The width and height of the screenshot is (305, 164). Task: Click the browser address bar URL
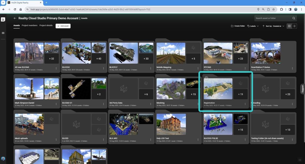(90, 9)
